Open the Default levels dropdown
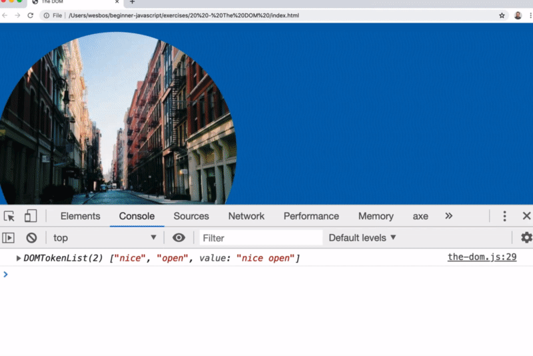533x356 pixels. (x=362, y=237)
